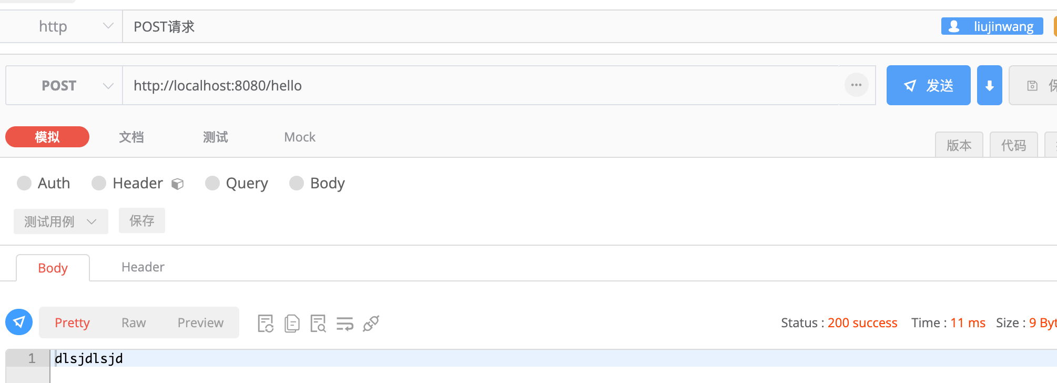The image size is (1057, 383).
Task: Open search in response document icon
Action: [318, 323]
